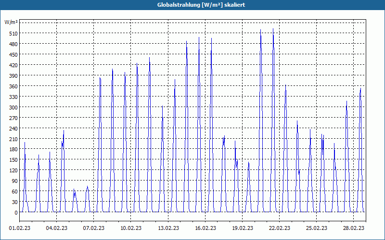Image resolution: width=385 pixels, height=240 pixels.
Task: Click the date label 13.02.23
Action: 168,228
